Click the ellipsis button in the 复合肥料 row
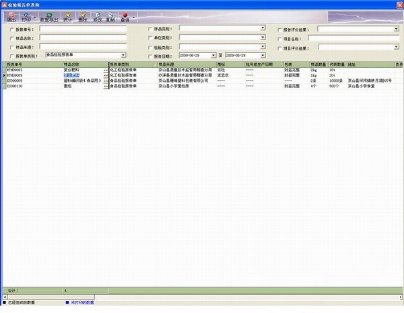 [106, 70]
